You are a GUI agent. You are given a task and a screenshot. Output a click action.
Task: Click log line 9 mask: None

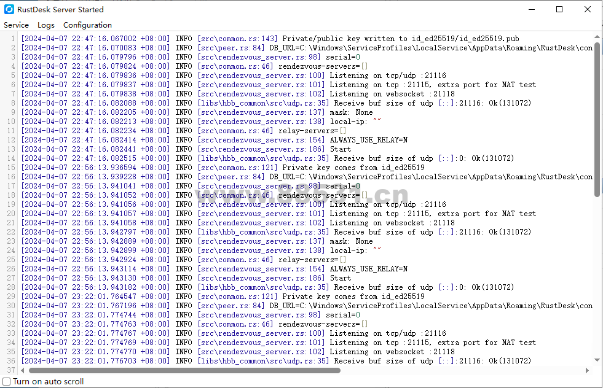point(197,112)
